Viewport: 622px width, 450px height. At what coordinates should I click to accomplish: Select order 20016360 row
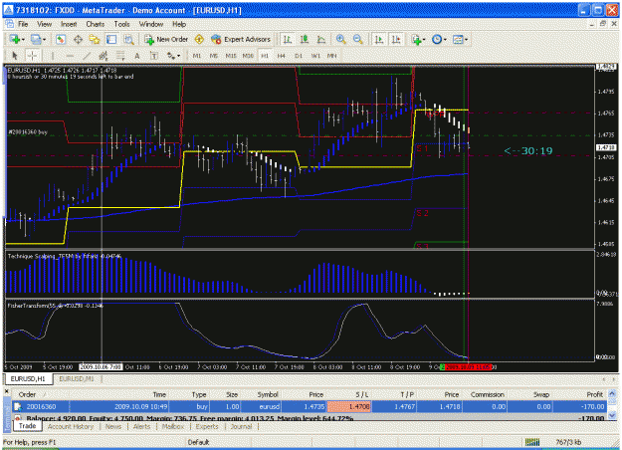(x=310, y=407)
